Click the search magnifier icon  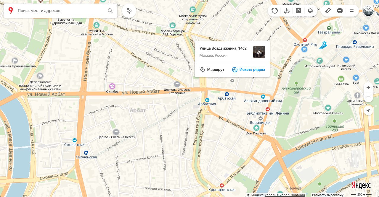(110, 11)
